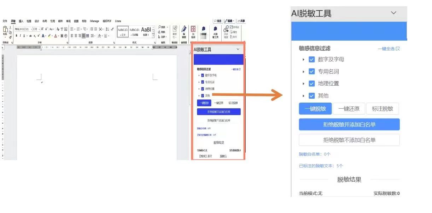Click the Italic formatting icon
The image size is (432, 213).
point(21,36)
